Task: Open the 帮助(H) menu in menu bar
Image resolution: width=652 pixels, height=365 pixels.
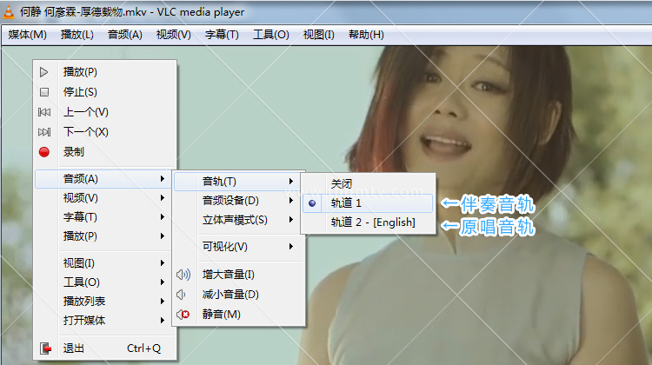Action: (x=366, y=35)
